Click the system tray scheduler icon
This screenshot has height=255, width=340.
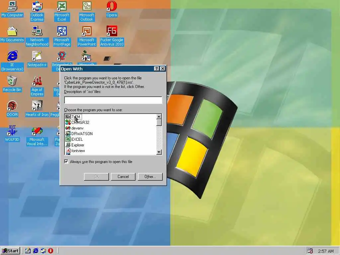click(310, 251)
